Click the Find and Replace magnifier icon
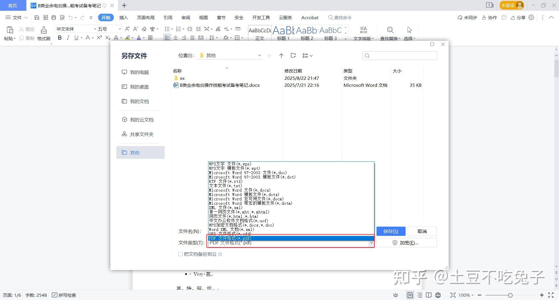The image size is (559, 300). tap(390, 30)
